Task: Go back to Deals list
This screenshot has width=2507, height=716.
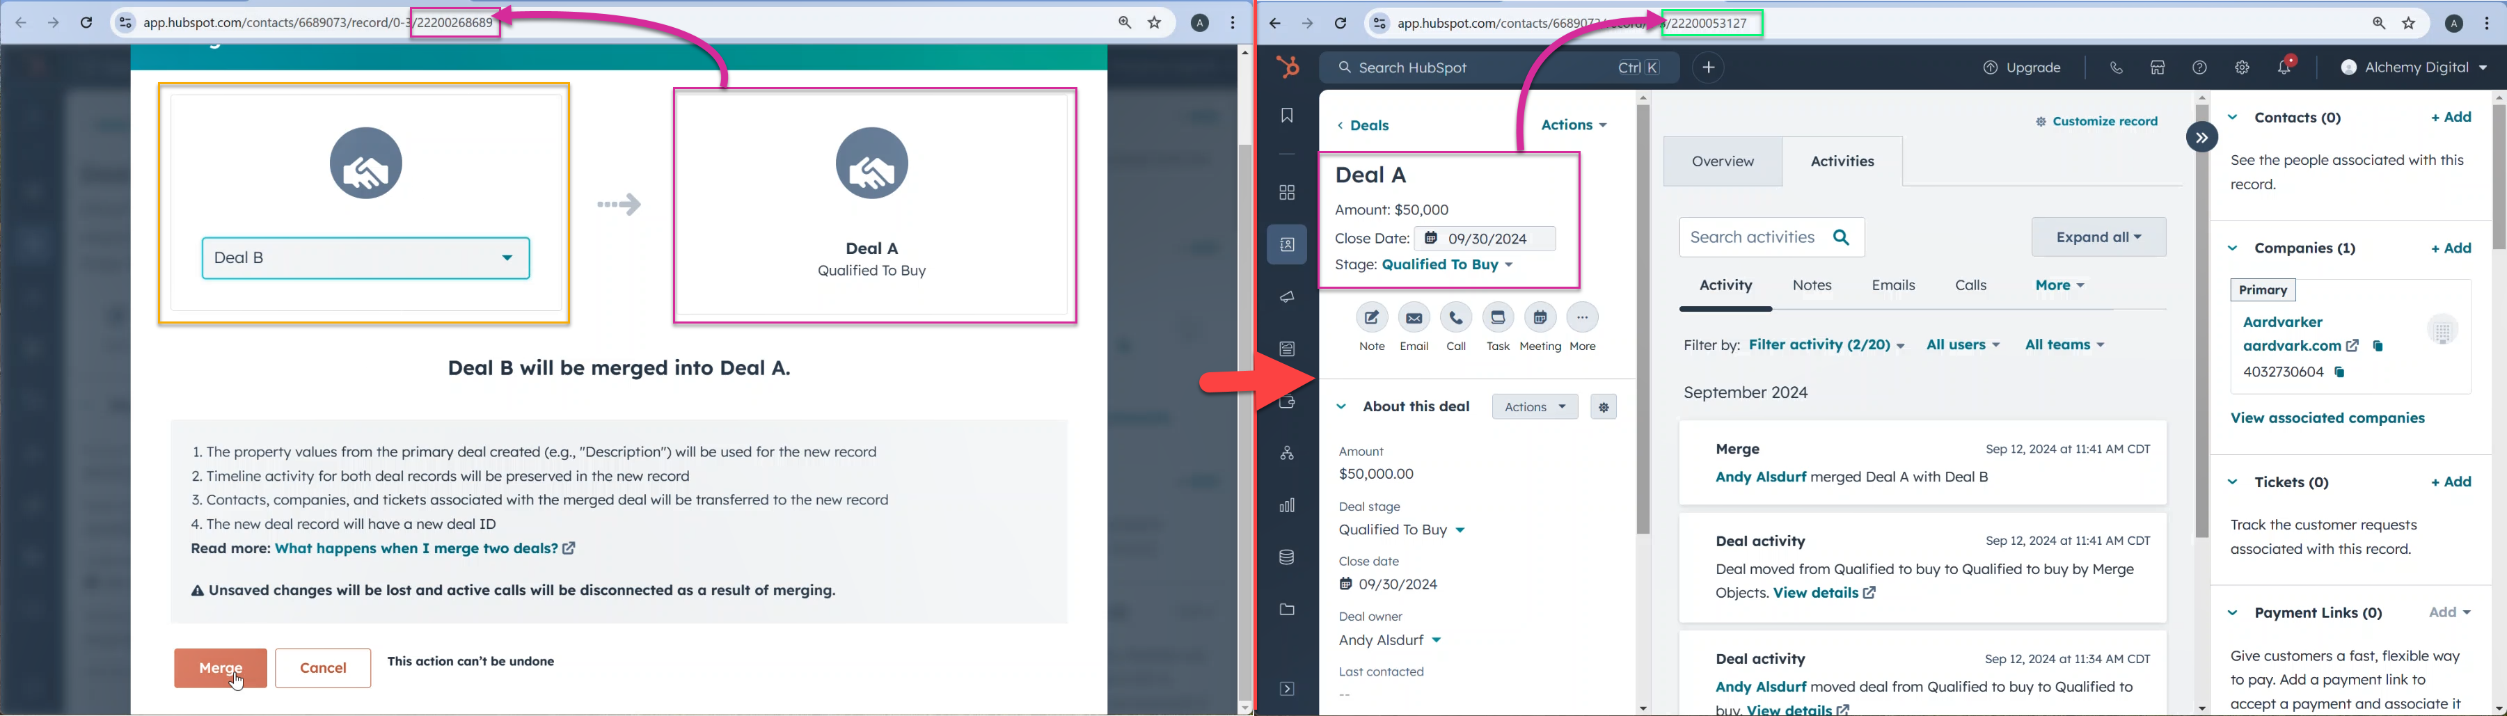Action: click(x=1363, y=127)
